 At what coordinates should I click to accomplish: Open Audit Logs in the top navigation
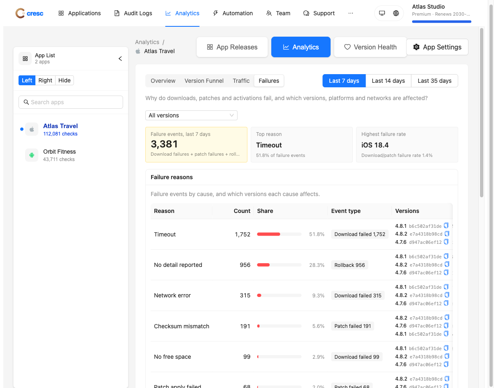pos(133,13)
